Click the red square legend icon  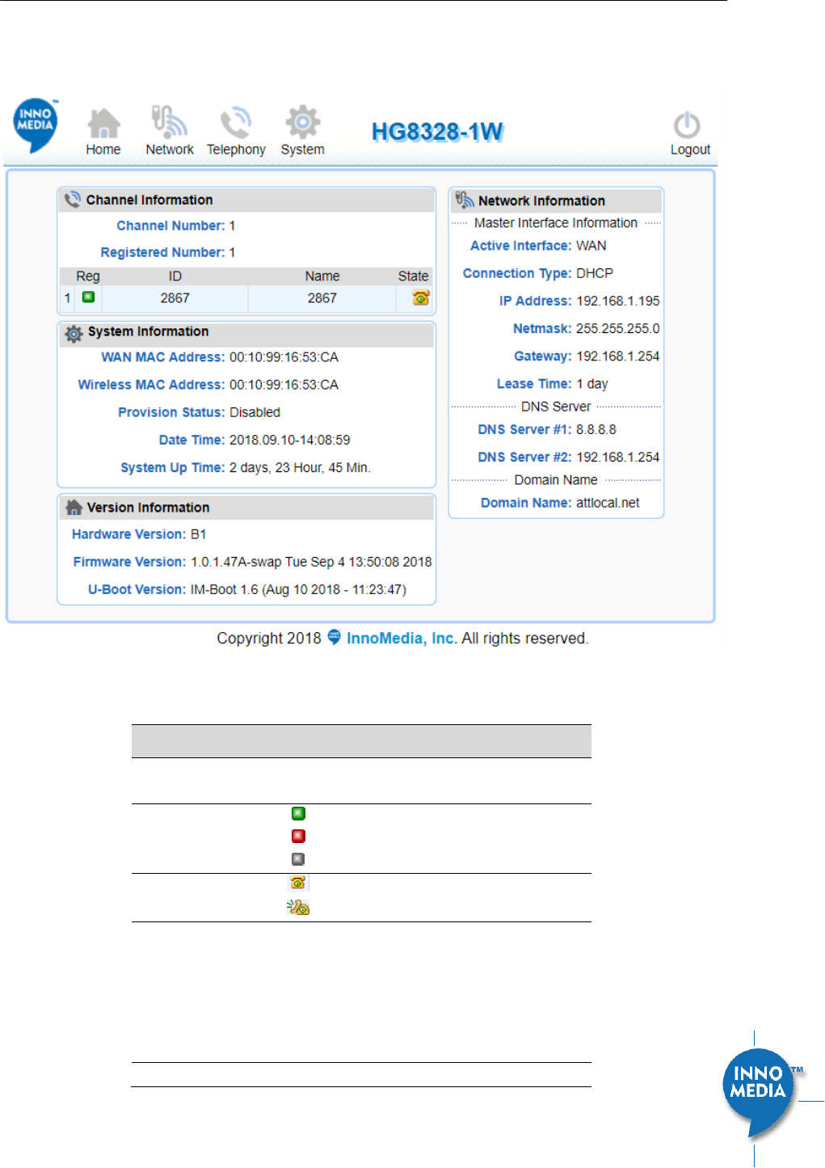pyautogui.click(x=298, y=836)
